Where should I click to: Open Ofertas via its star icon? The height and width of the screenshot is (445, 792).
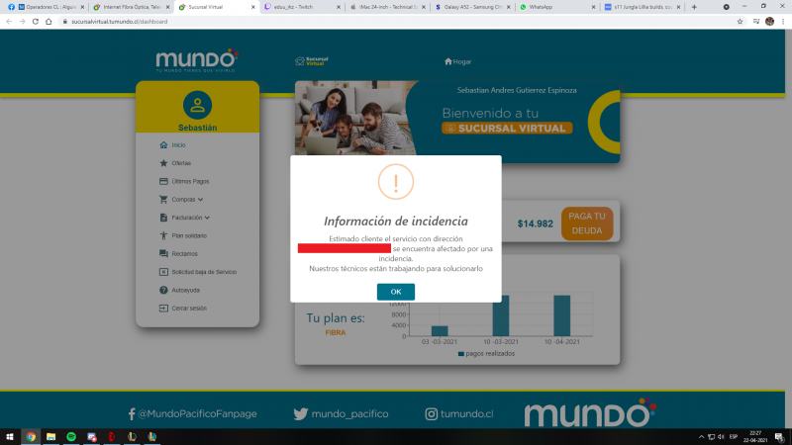pyautogui.click(x=163, y=163)
